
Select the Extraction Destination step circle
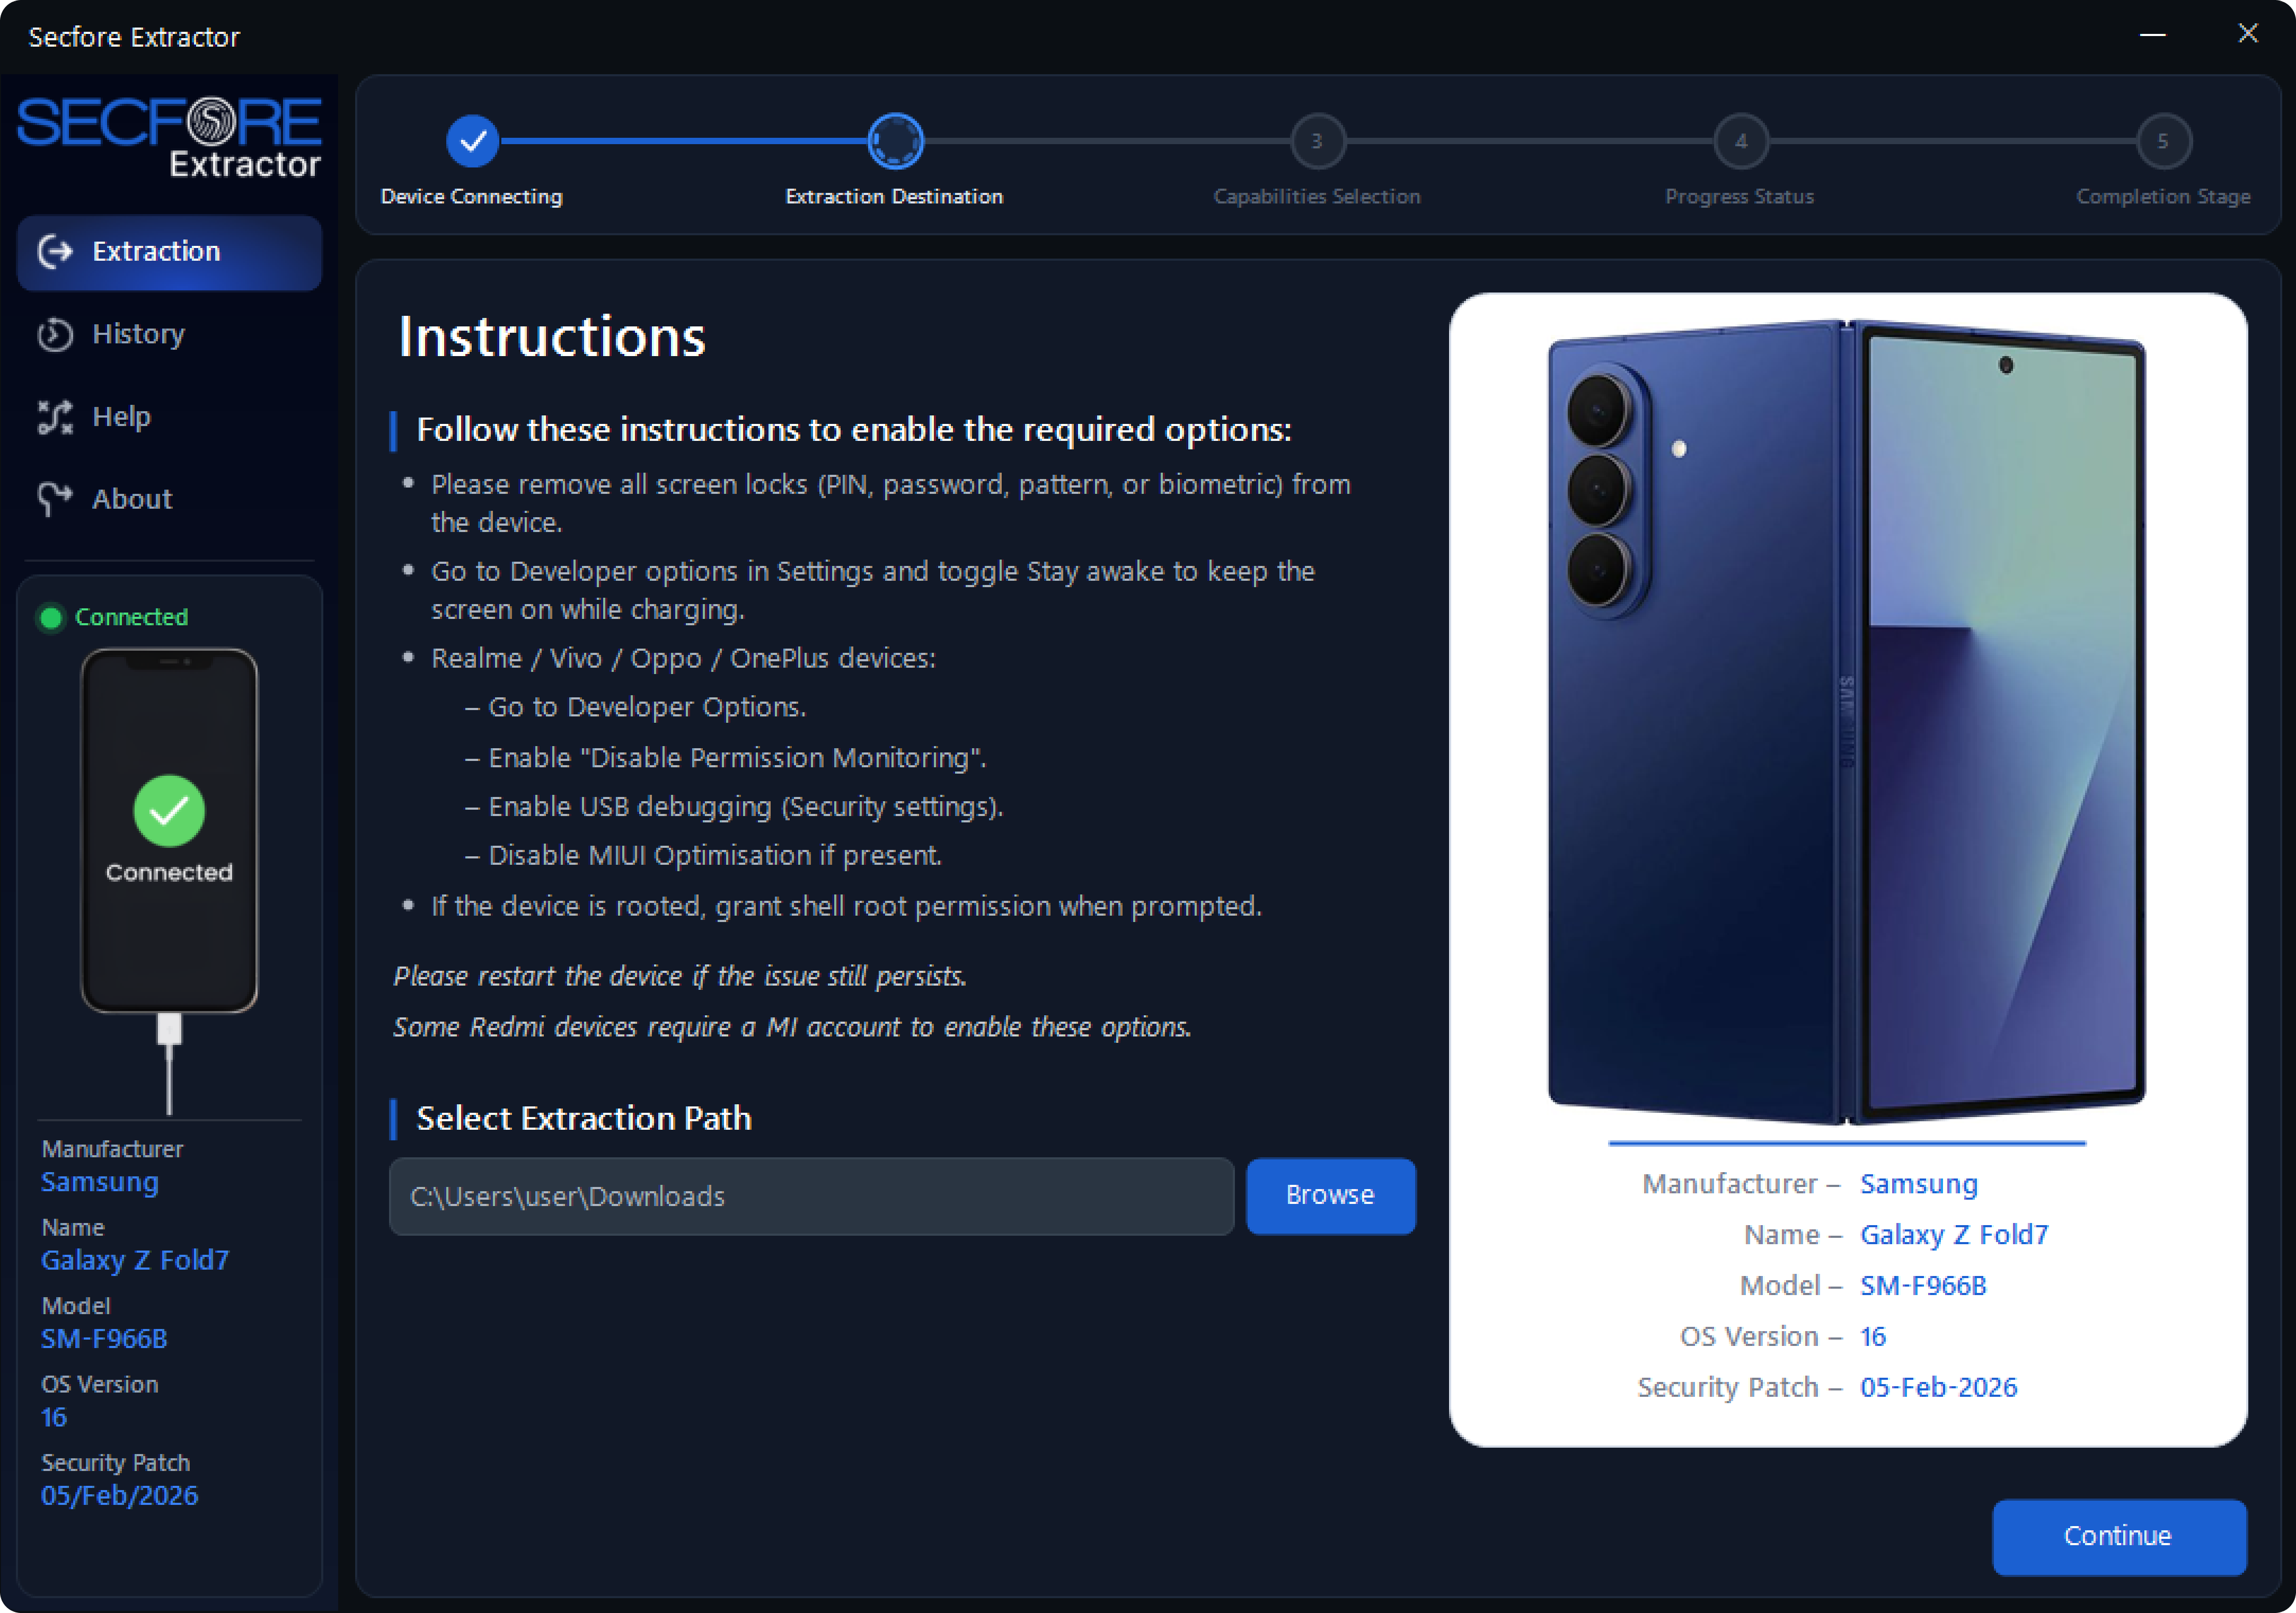click(x=895, y=141)
